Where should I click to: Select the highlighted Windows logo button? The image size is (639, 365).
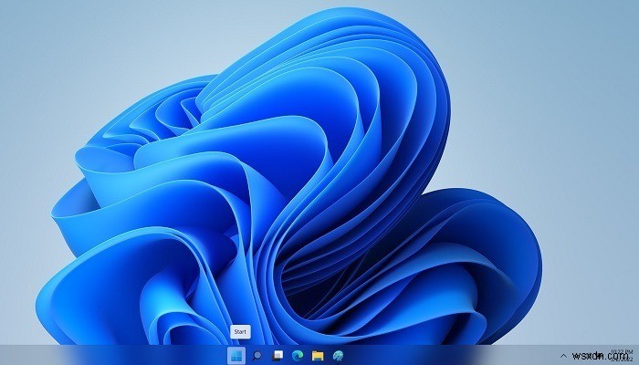(236, 356)
